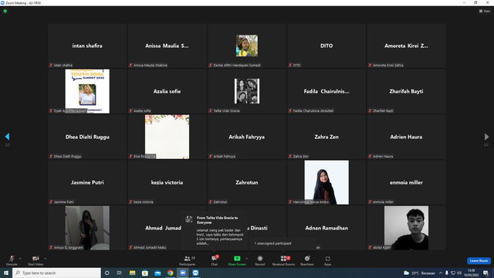The height and width of the screenshot is (278, 494).
Task: Select the floral background participant tile
Action: pyautogui.click(x=167, y=137)
